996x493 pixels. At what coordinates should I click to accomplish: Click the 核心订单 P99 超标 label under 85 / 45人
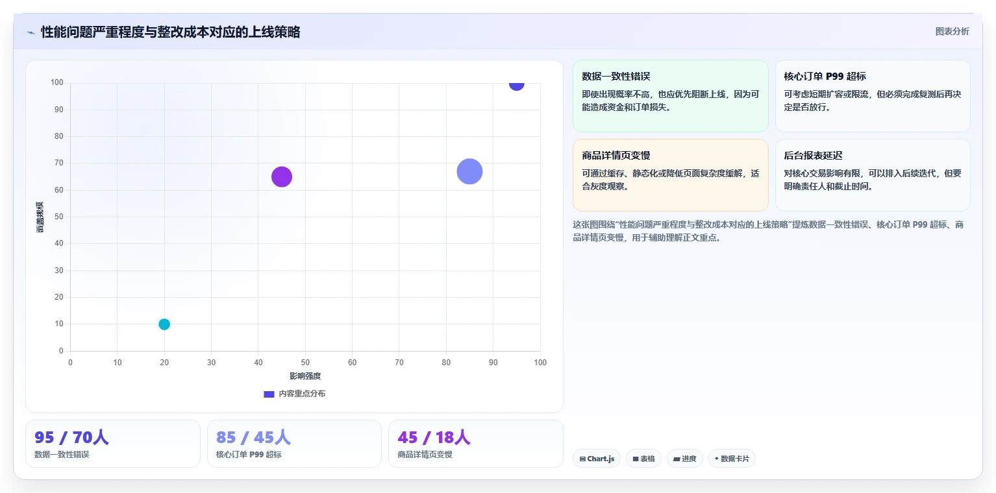(x=249, y=455)
